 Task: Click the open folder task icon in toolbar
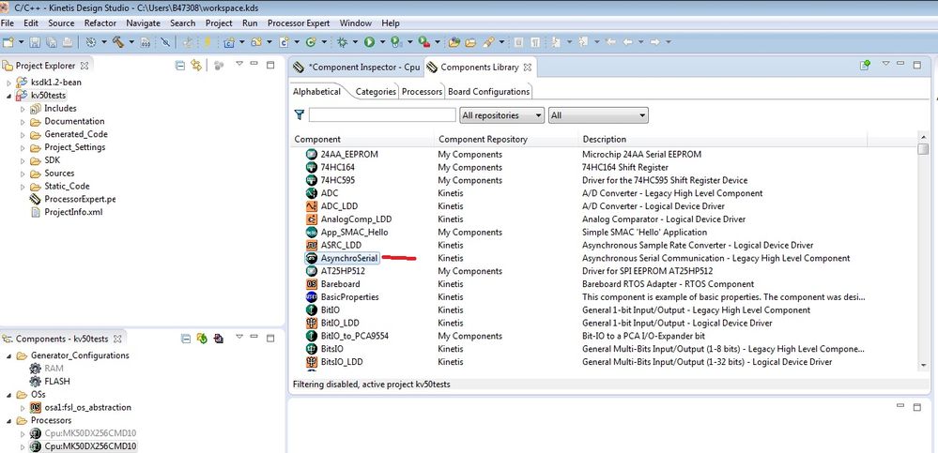pyautogui.click(x=470, y=42)
